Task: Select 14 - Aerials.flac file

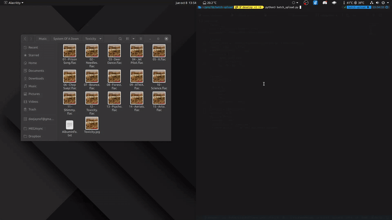Action: 137,101
